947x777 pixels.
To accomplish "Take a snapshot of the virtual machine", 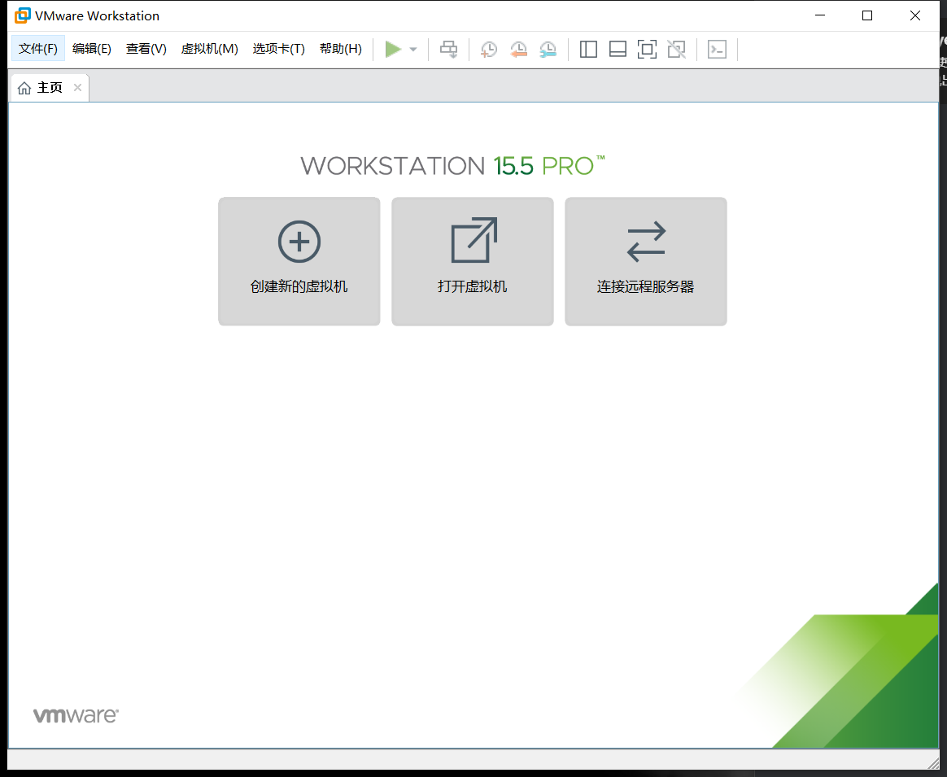I will [x=488, y=49].
